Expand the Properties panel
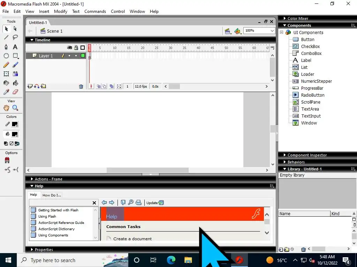The height and width of the screenshot is (267, 357). 32,250
